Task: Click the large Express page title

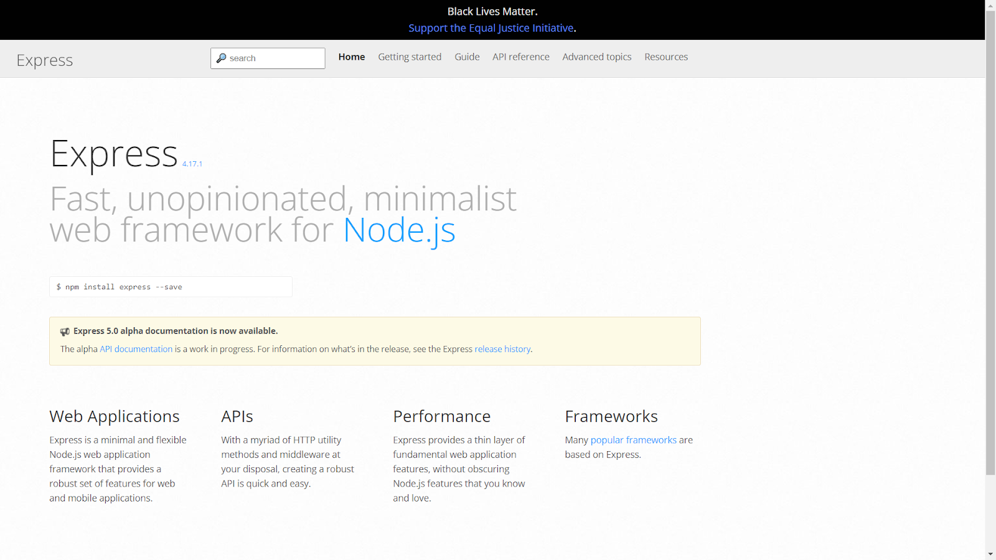Action: 114,154
